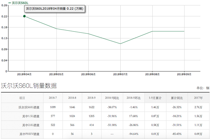Image resolution: width=210 pixels, height=139 pixels.
Task: Click the 2018-9环比 column header
Action: pos(134,98)
